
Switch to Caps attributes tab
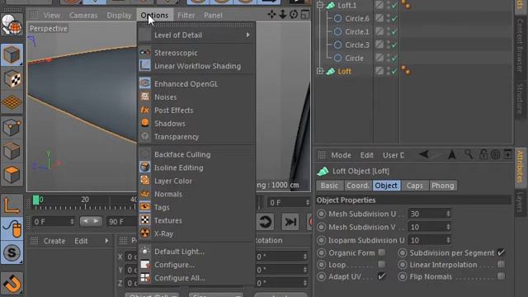click(x=414, y=186)
